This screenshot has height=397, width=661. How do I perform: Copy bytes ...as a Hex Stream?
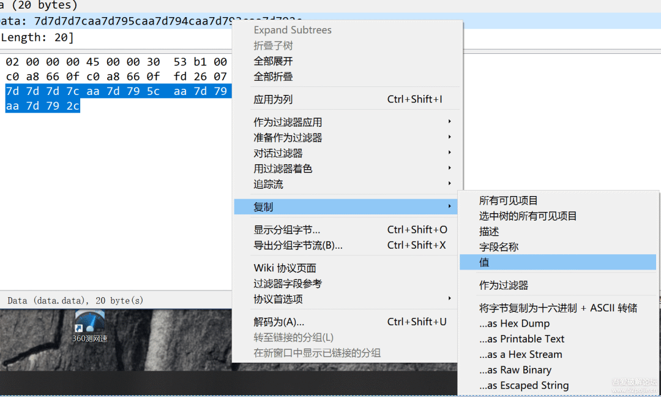pyautogui.click(x=558, y=354)
